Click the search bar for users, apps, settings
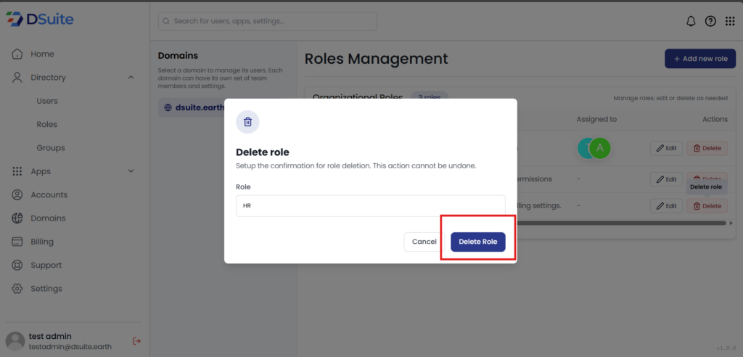This screenshot has height=357, width=743. coord(267,21)
